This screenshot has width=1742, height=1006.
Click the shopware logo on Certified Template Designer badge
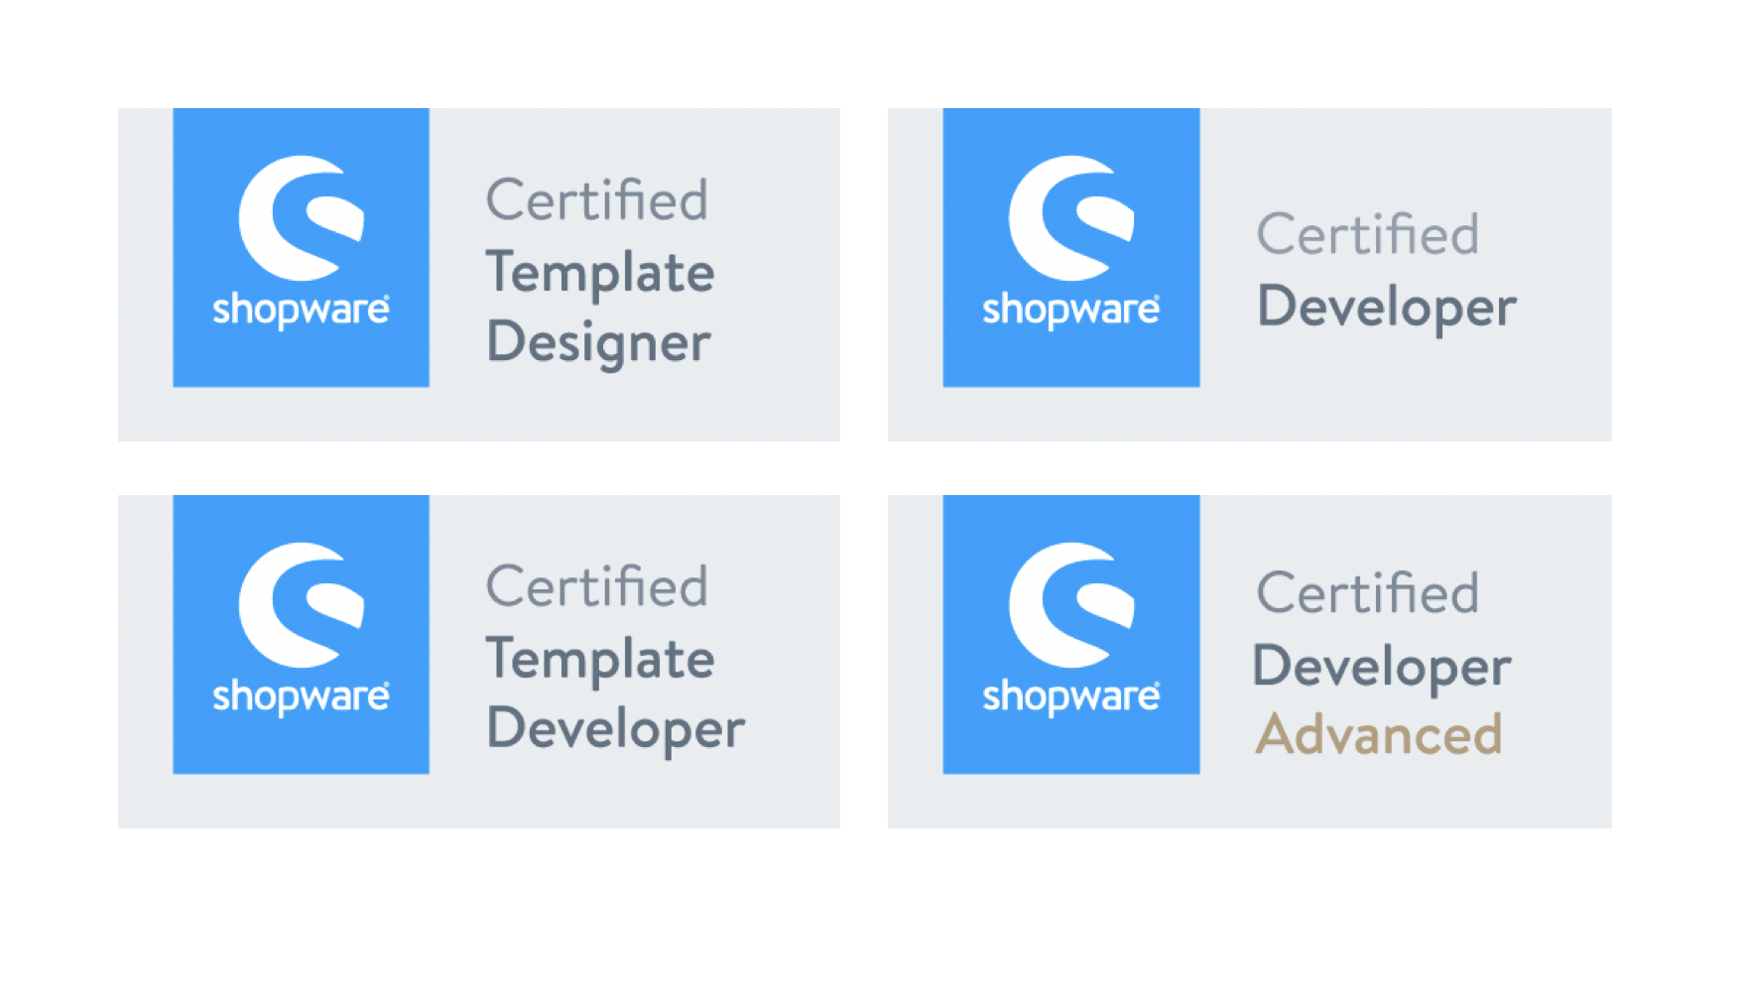pyautogui.click(x=301, y=247)
